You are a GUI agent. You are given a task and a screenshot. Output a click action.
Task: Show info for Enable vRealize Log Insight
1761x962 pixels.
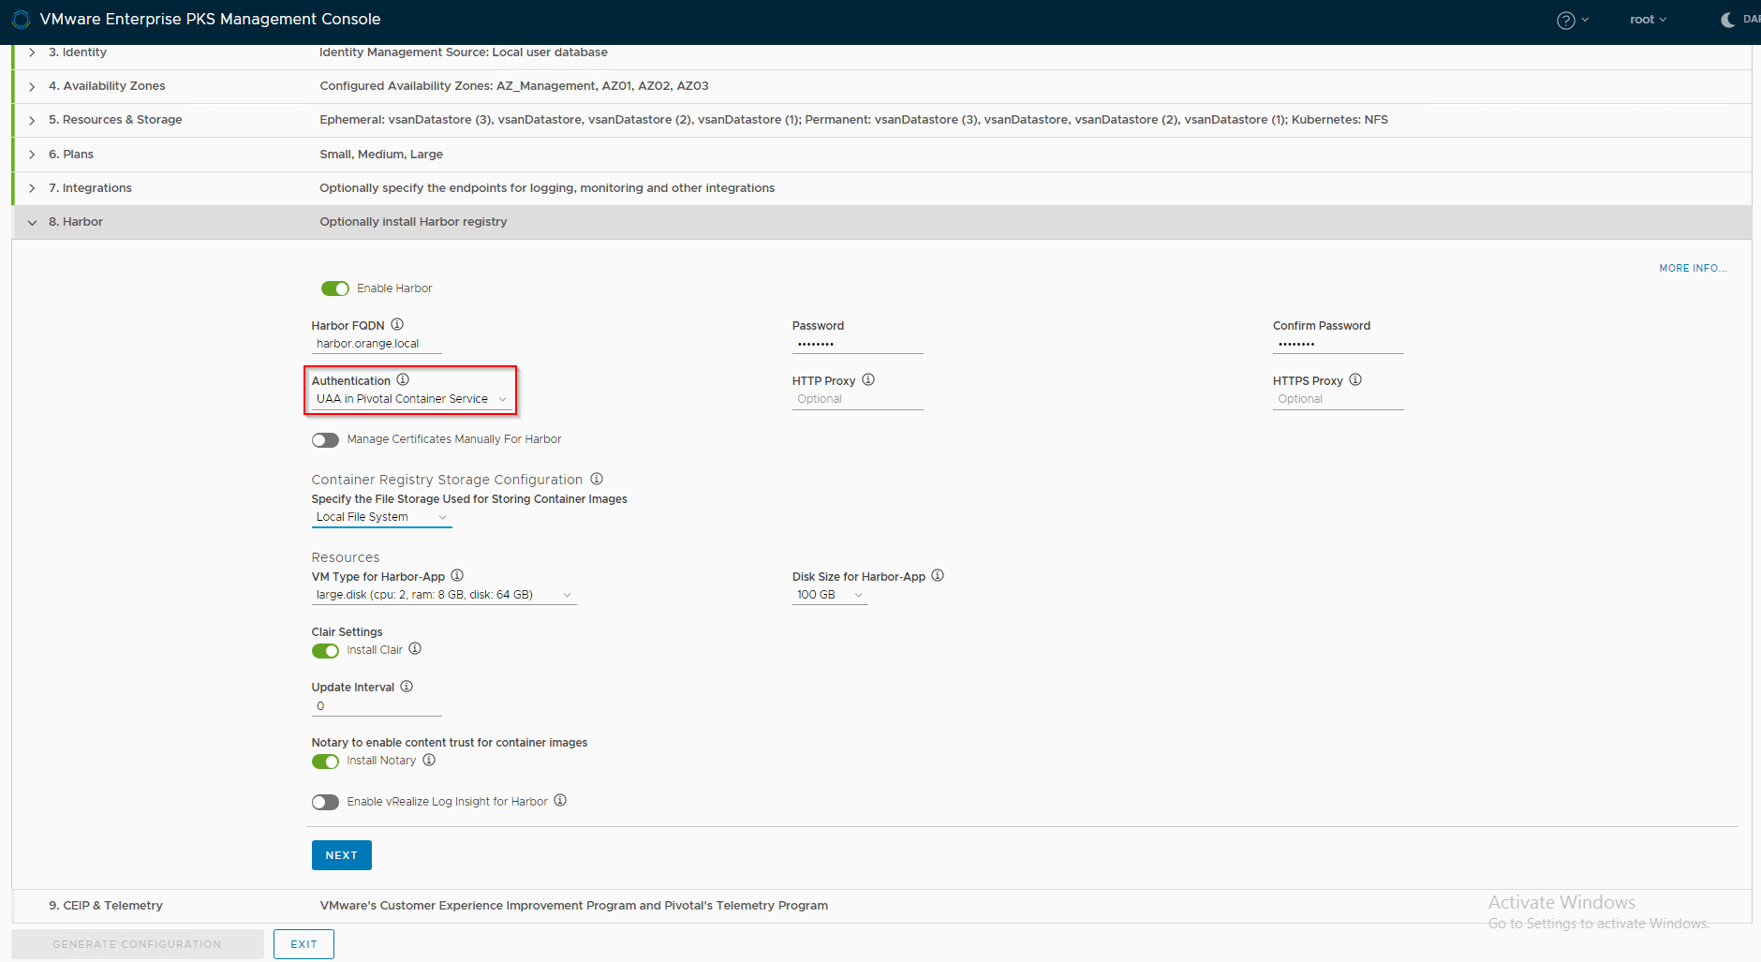[x=560, y=800]
